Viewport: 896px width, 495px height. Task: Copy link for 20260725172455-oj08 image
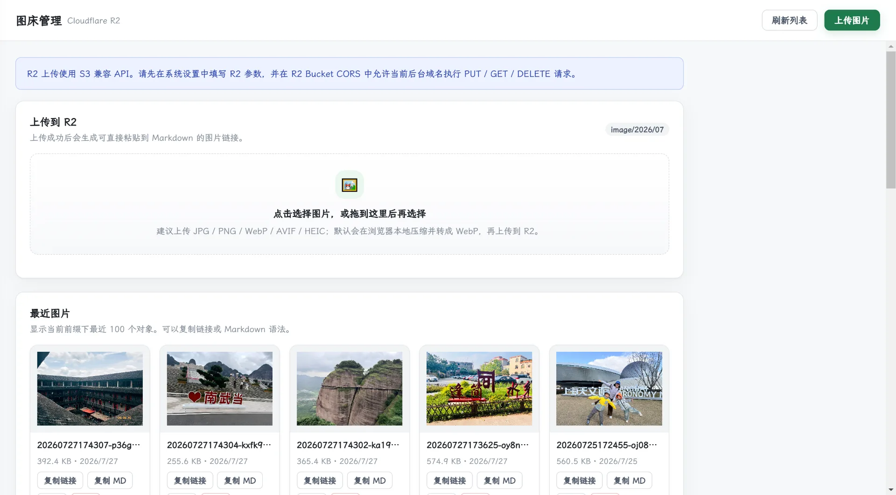click(579, 481)
